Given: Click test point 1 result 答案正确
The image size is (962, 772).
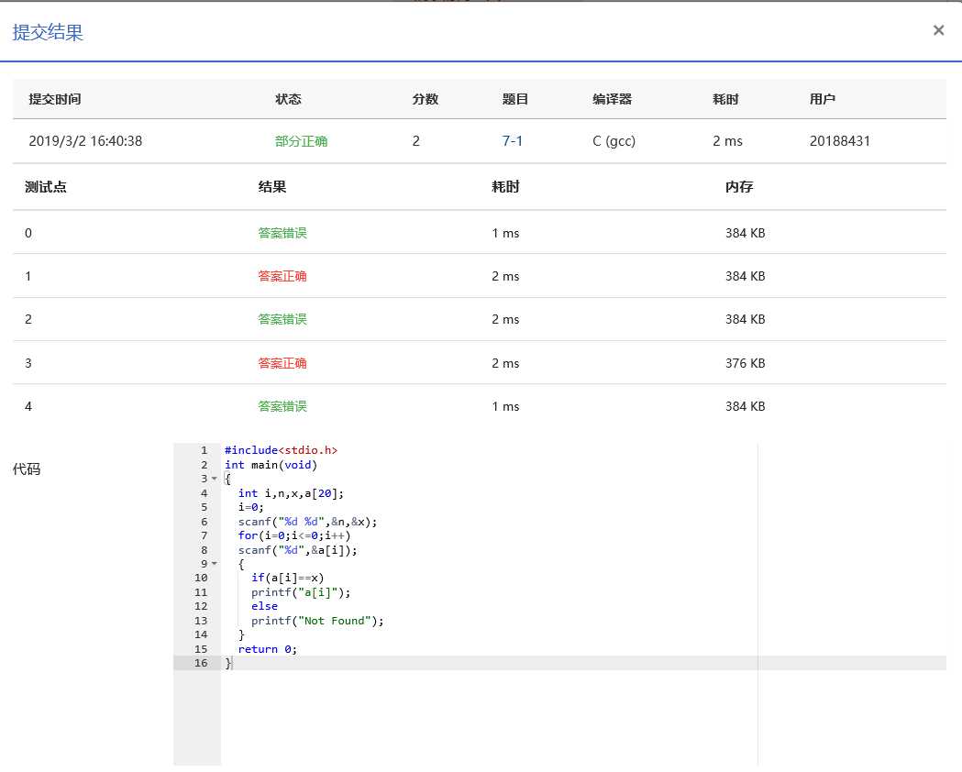Looking at the screenshot, I should [282, 276].
